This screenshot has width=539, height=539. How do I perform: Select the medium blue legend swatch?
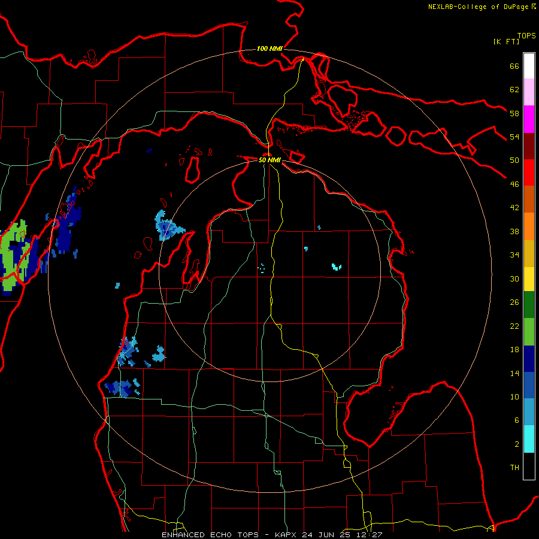pyautogui.click(x=529, y=385)
